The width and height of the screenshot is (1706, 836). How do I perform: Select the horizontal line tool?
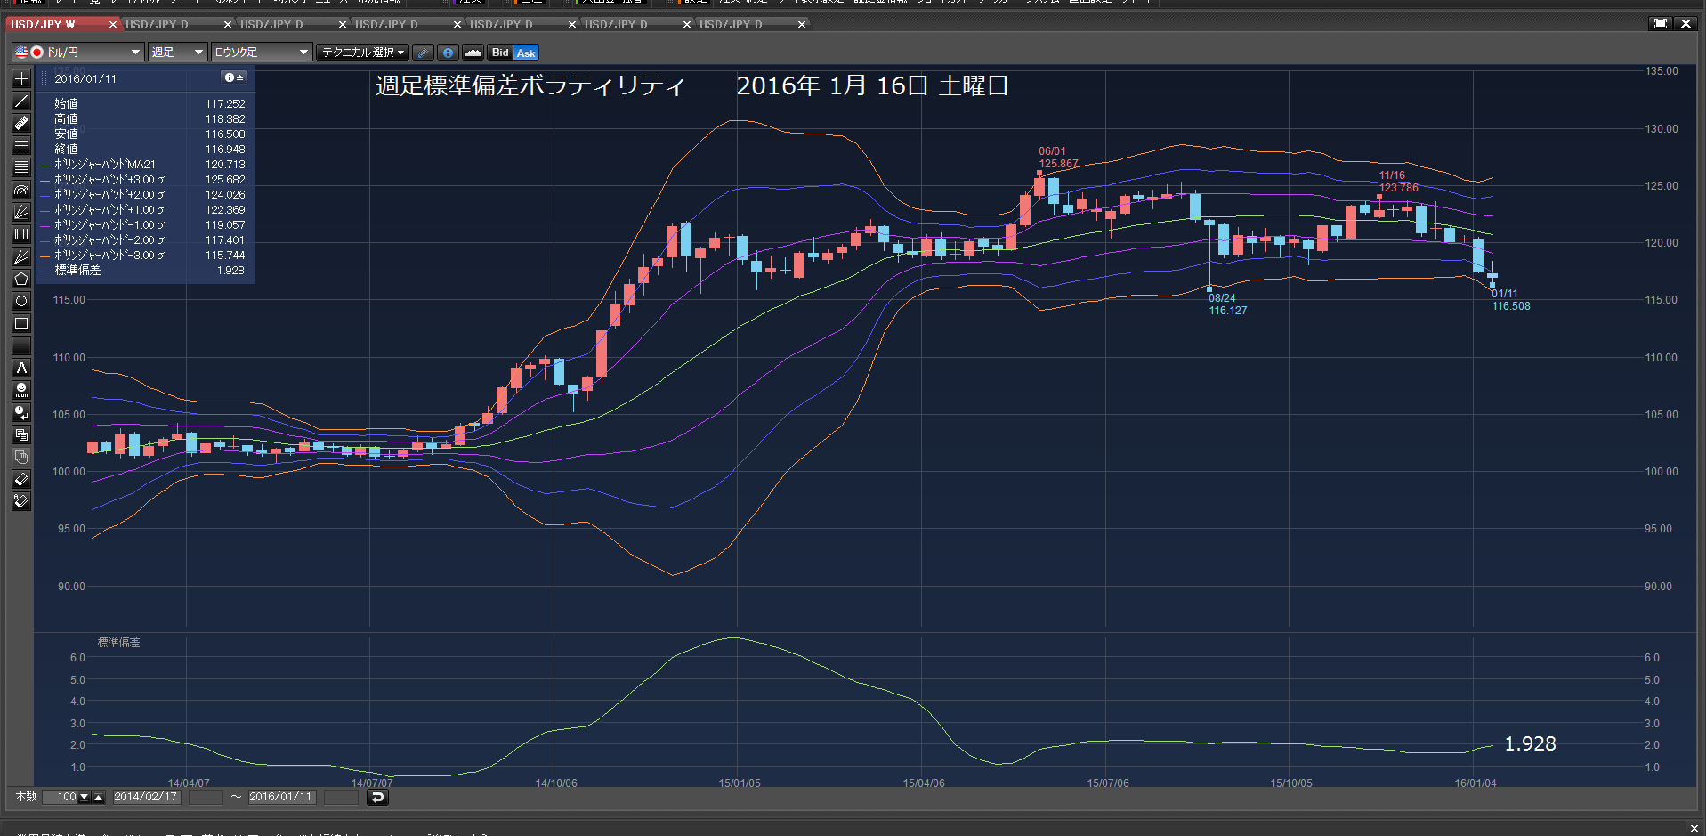coord(21,345)
